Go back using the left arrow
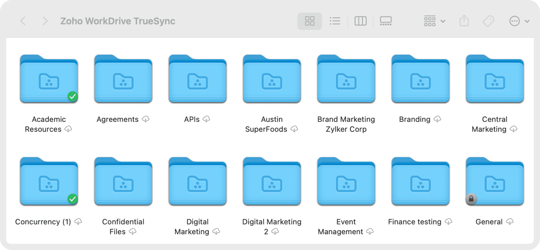The image size is (540, 250). point(23,21)
